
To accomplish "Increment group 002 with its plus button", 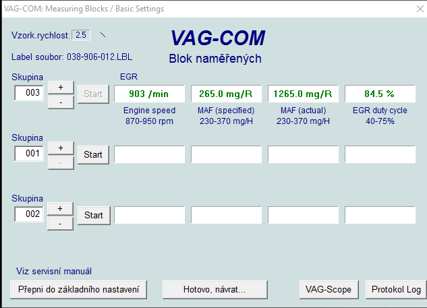I will click(x=60, y=209).
